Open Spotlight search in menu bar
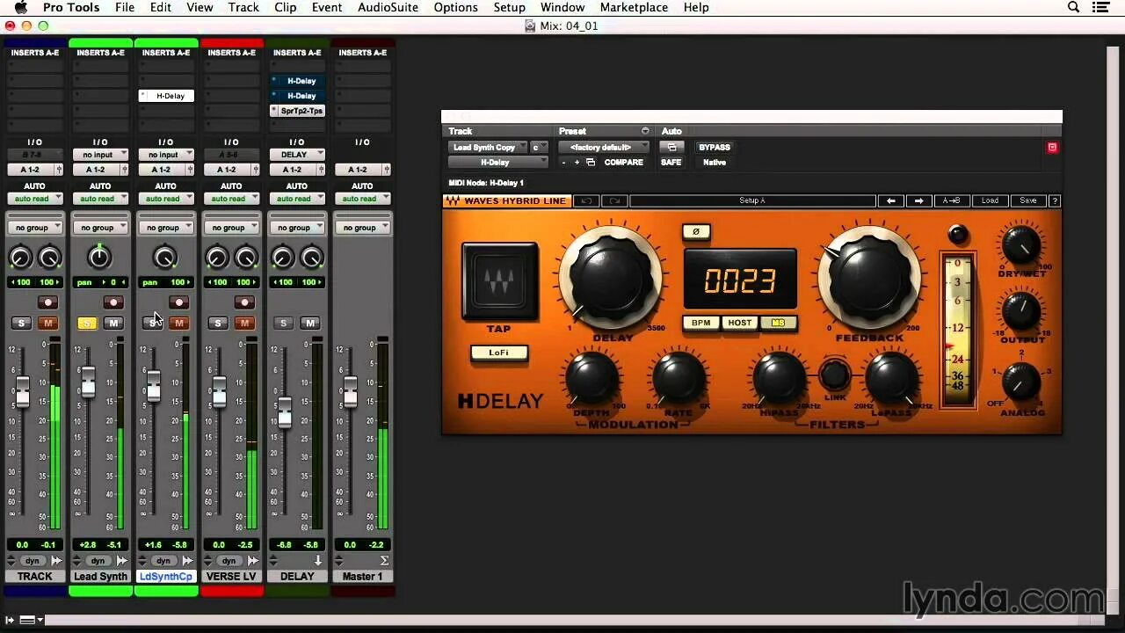The height and width of the screenshot is (633, 1125). point(1073,7)
